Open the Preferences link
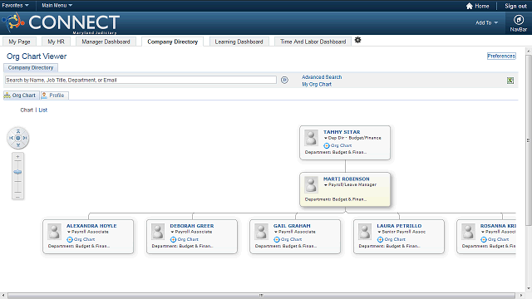 [501, 56]
